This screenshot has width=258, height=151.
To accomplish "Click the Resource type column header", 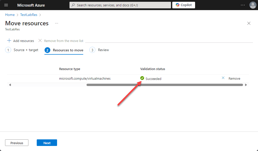I will (x=70, y=69).
